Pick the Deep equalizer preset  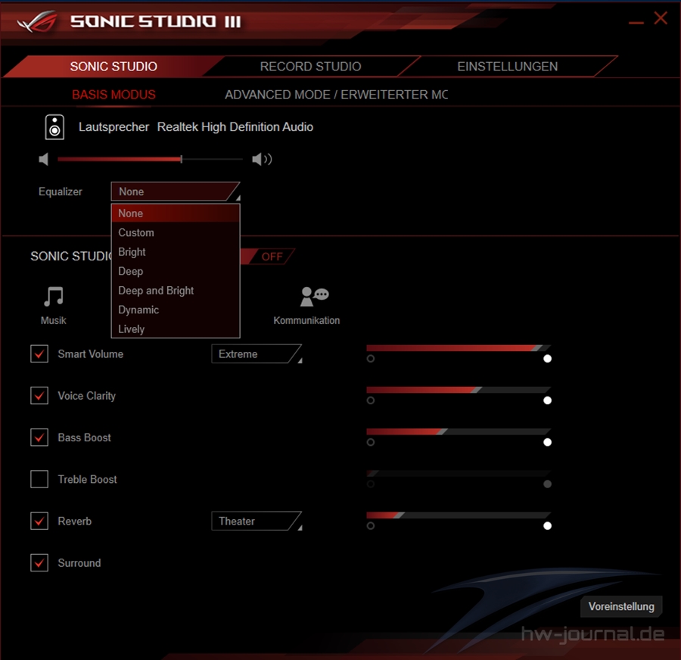tap(176, 271)
